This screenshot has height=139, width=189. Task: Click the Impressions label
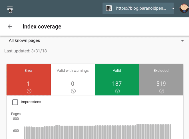point(31,102)
